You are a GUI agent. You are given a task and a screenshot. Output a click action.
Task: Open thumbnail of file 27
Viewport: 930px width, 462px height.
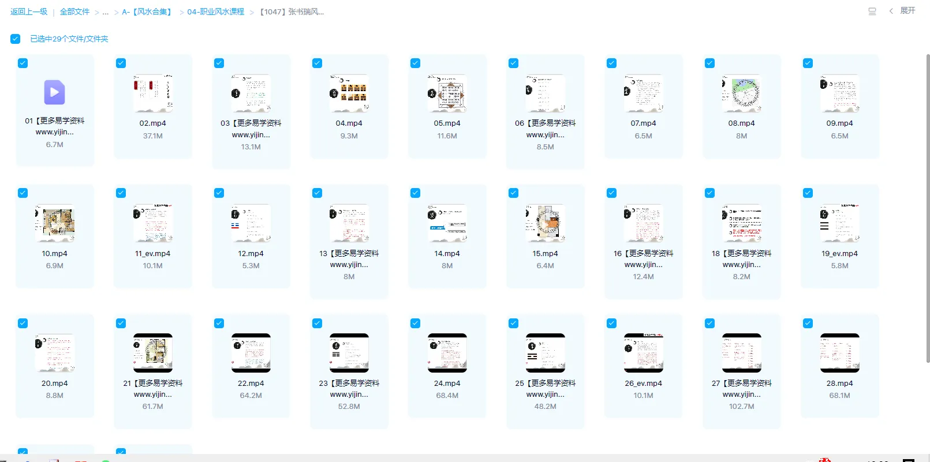(742, 353)
